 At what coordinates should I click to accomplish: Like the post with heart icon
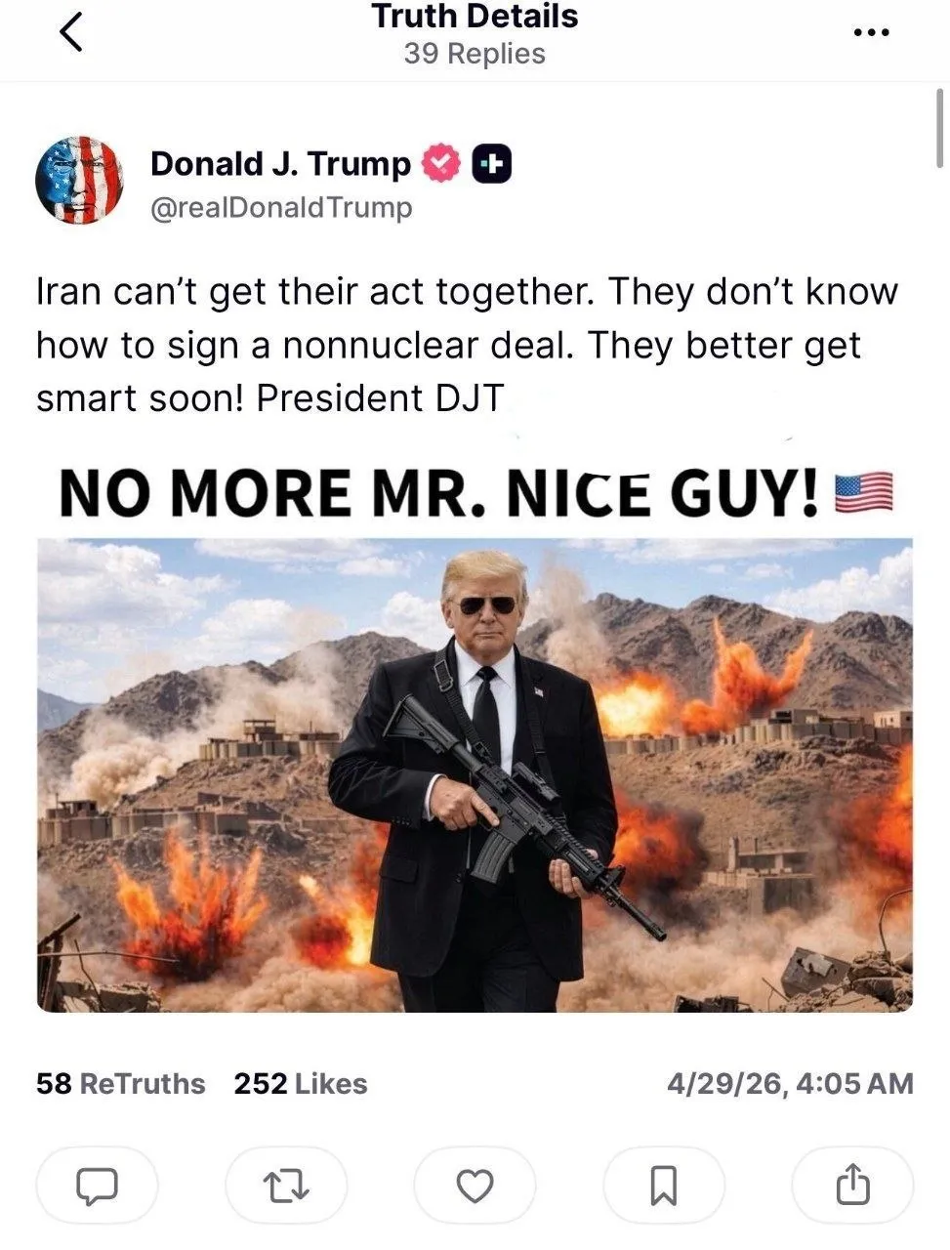475,1185
